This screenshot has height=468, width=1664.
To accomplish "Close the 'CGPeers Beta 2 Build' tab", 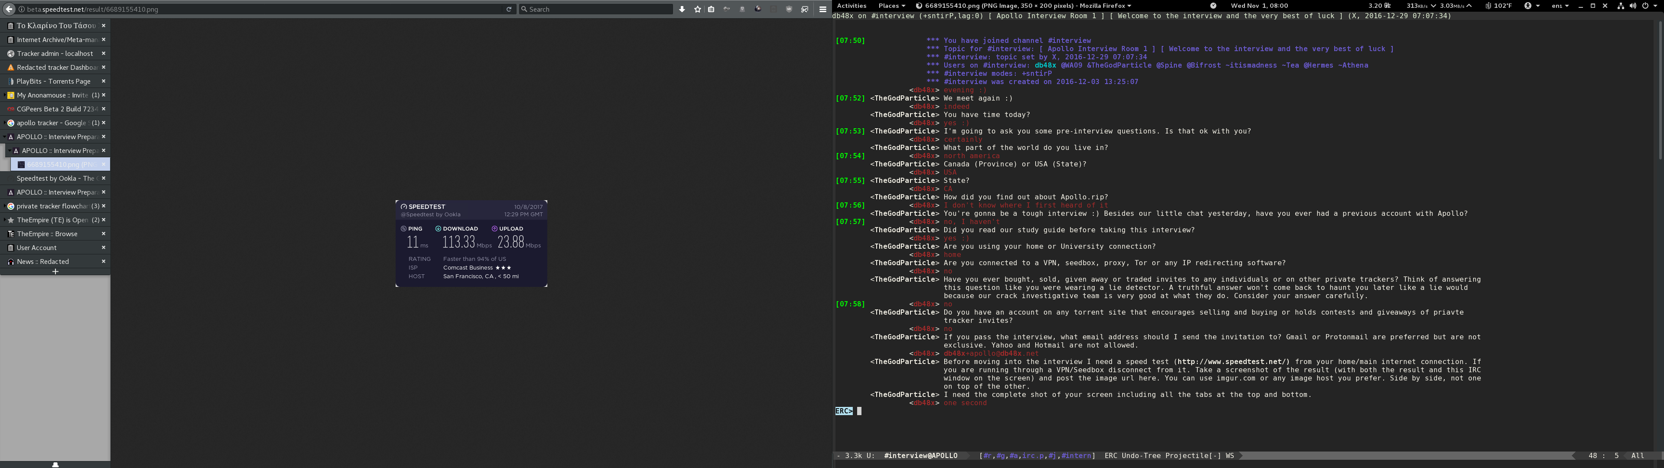I will point(104,109).
